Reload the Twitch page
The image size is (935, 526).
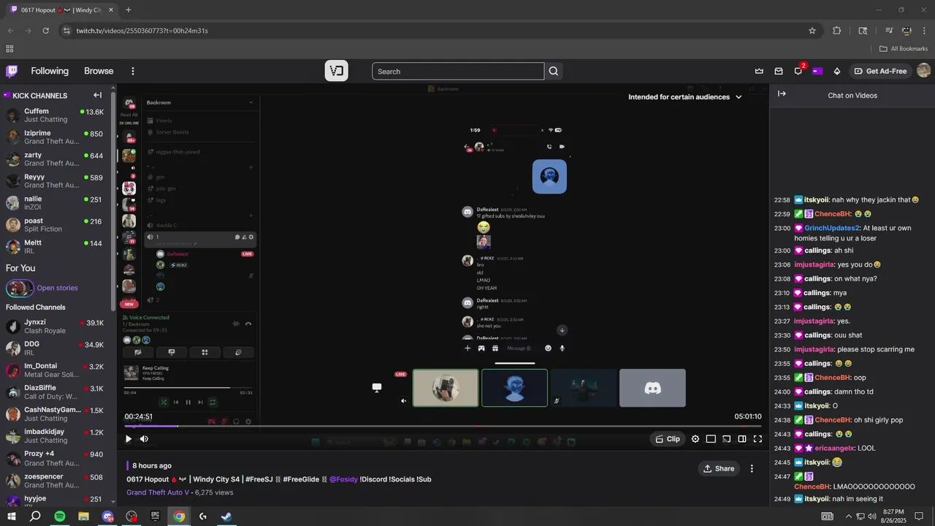[x=45, y=31]
